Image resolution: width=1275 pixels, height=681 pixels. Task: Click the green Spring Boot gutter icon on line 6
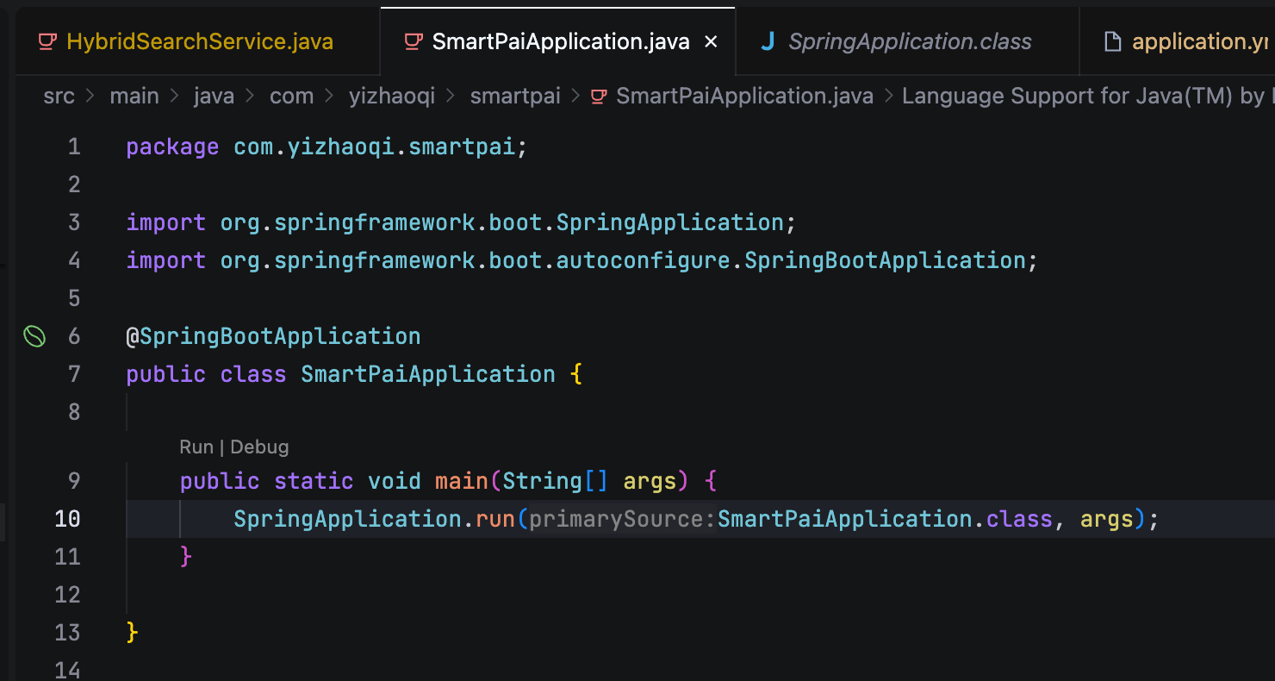click(x=34, y=336)
